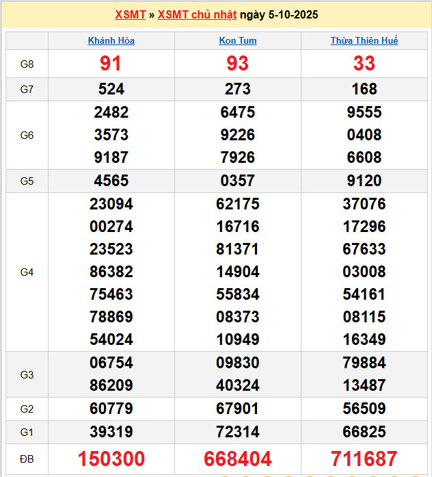The width and height of the screenshot is (432, 477).
Task: Open the XSMT link in the header
Action: (130, 14)
